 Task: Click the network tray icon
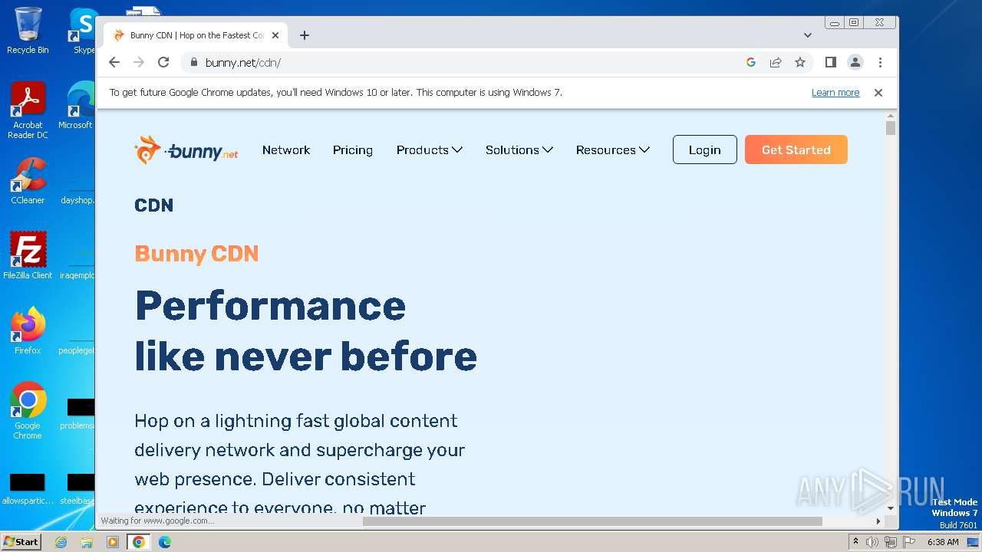891,542
